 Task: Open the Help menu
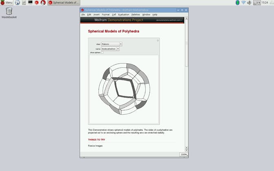click(x=155, y=15)
